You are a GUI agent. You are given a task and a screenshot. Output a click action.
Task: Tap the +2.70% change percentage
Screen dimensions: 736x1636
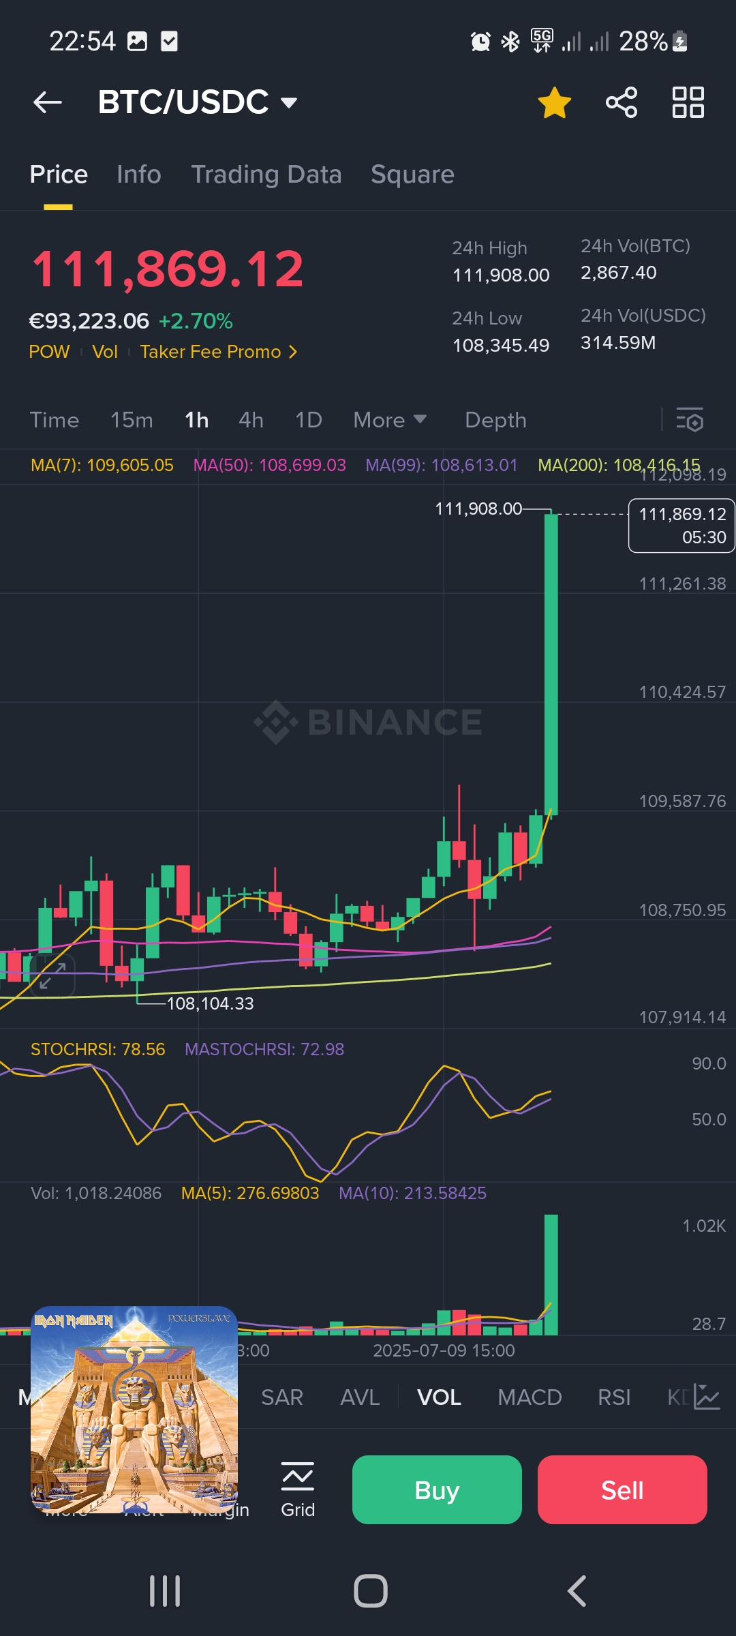pos(196,321)
